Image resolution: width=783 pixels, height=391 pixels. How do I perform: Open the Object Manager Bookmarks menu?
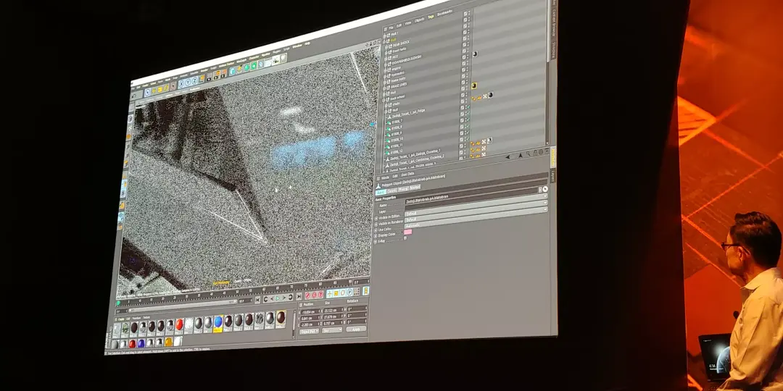pos(445,13)
